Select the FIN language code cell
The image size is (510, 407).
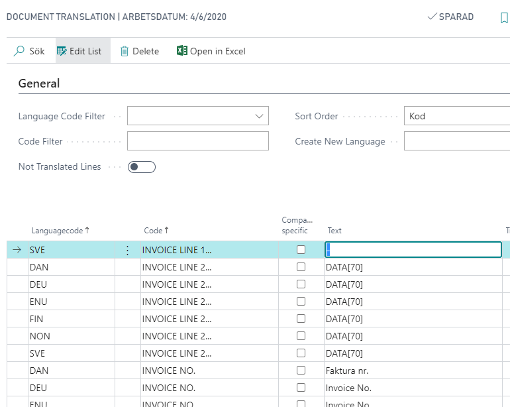(x=72, y=319)
